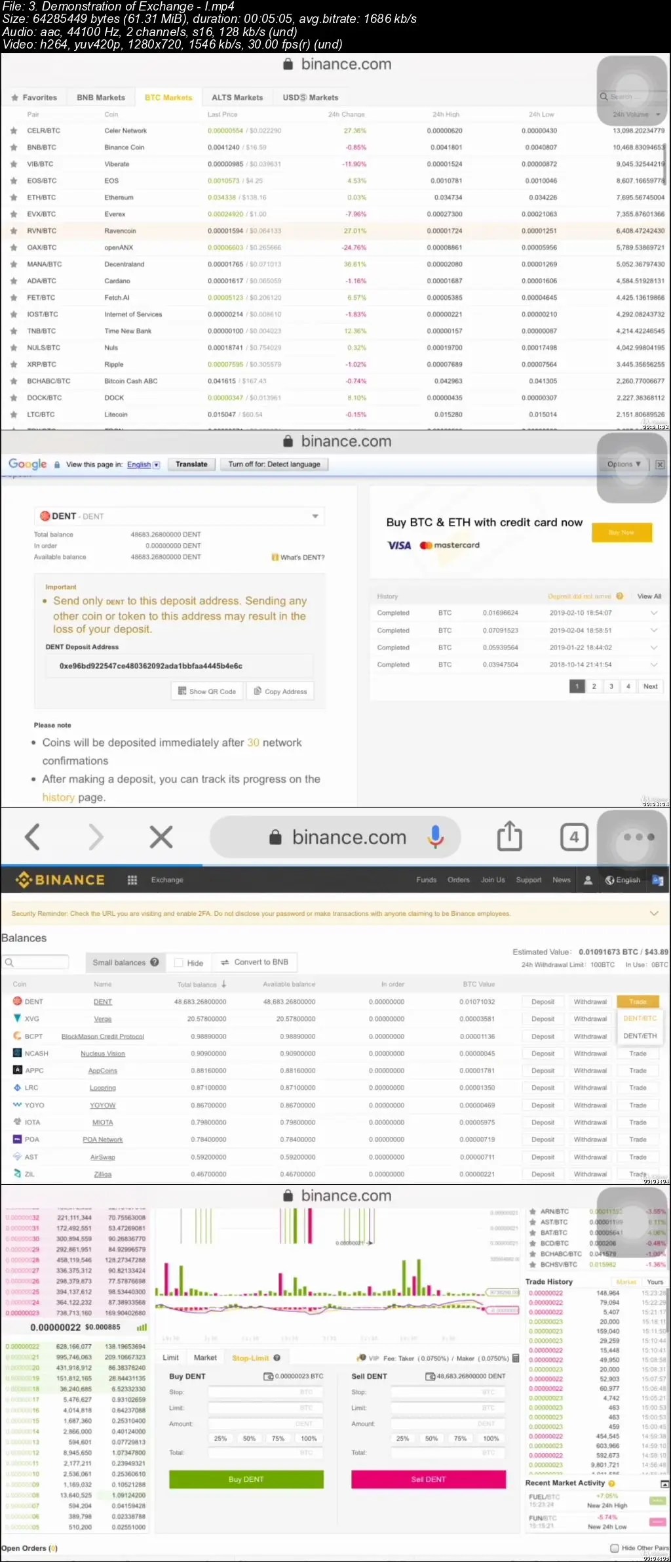Switch to BNB Markets tab
This screenshot has width=671, height=1562.
[101, 98]
